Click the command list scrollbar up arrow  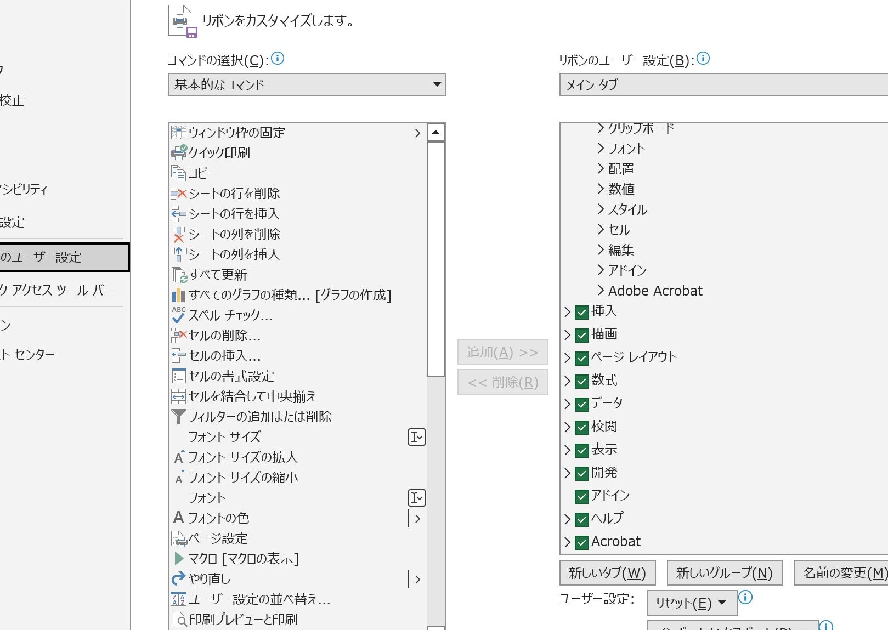point(435,132)
